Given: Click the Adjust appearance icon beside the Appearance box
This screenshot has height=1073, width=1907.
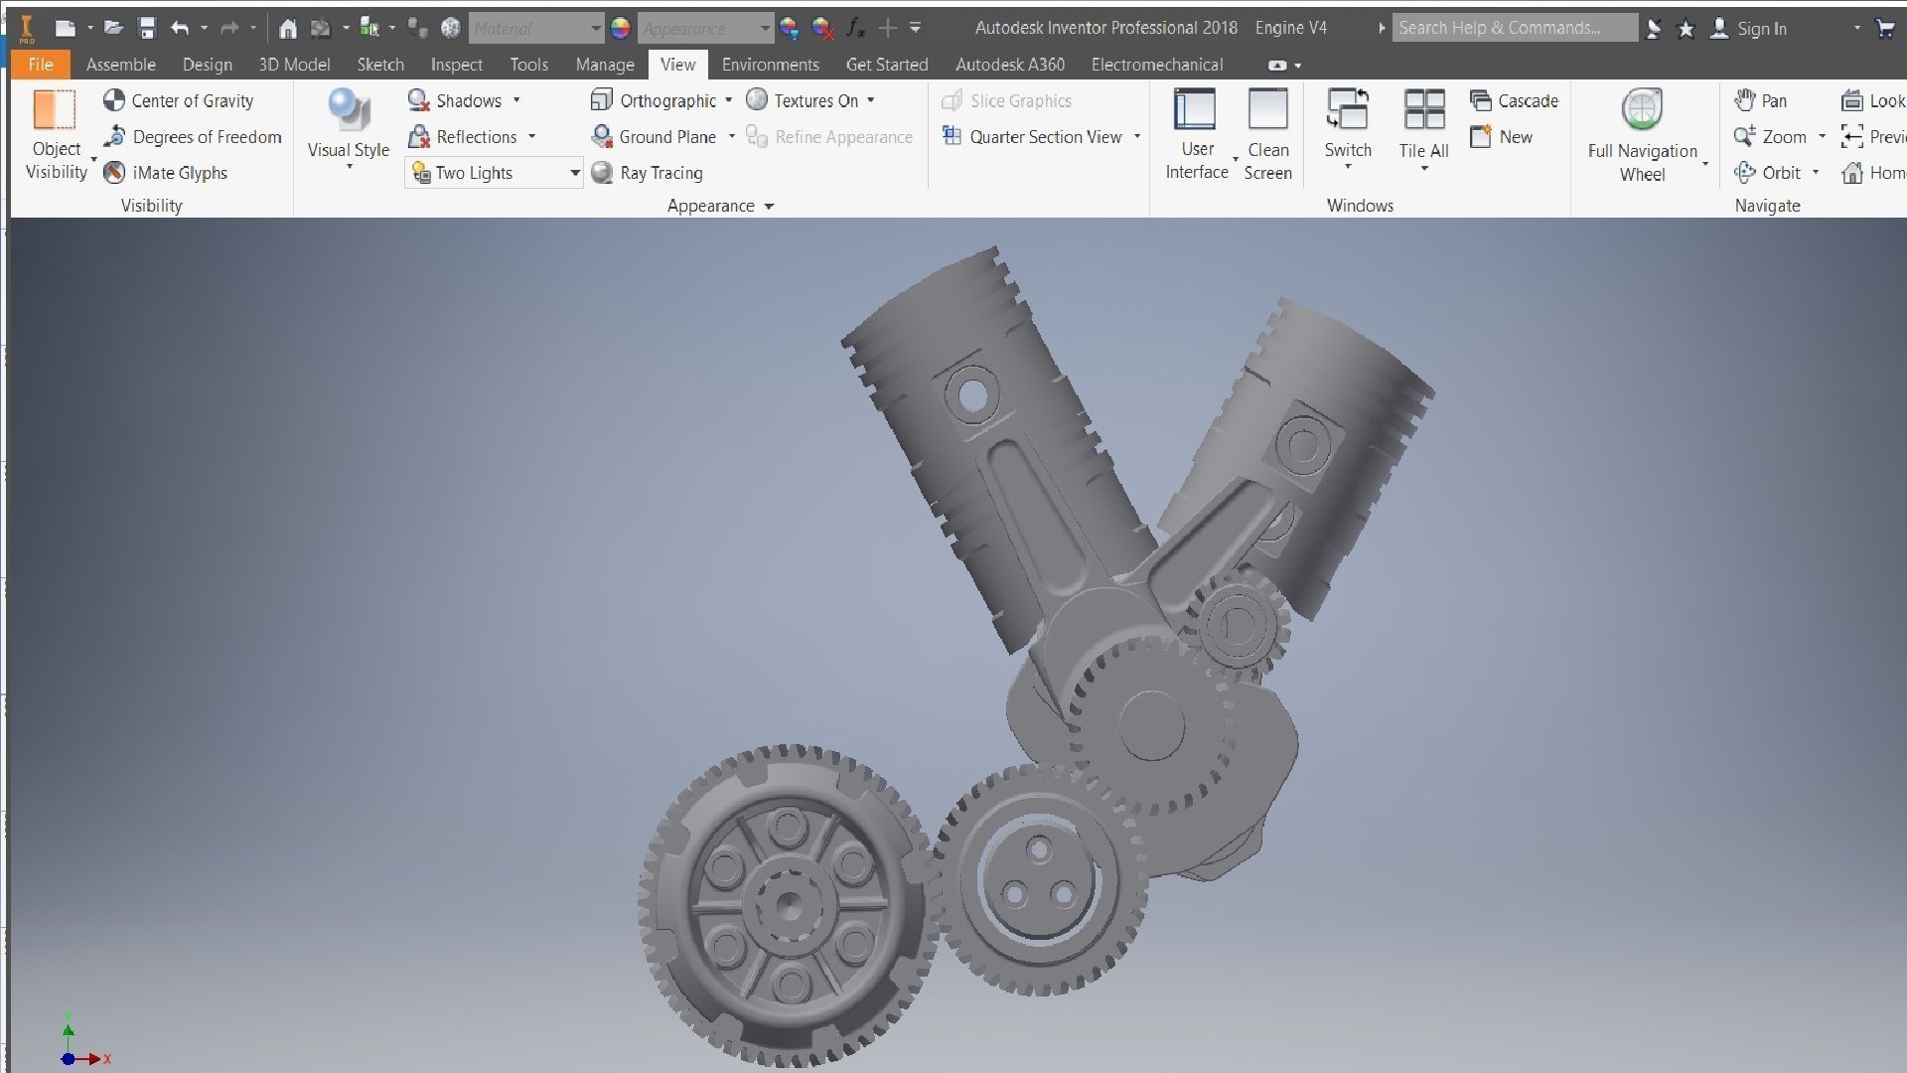Looking at the screenshot, I should coord(790,28).
